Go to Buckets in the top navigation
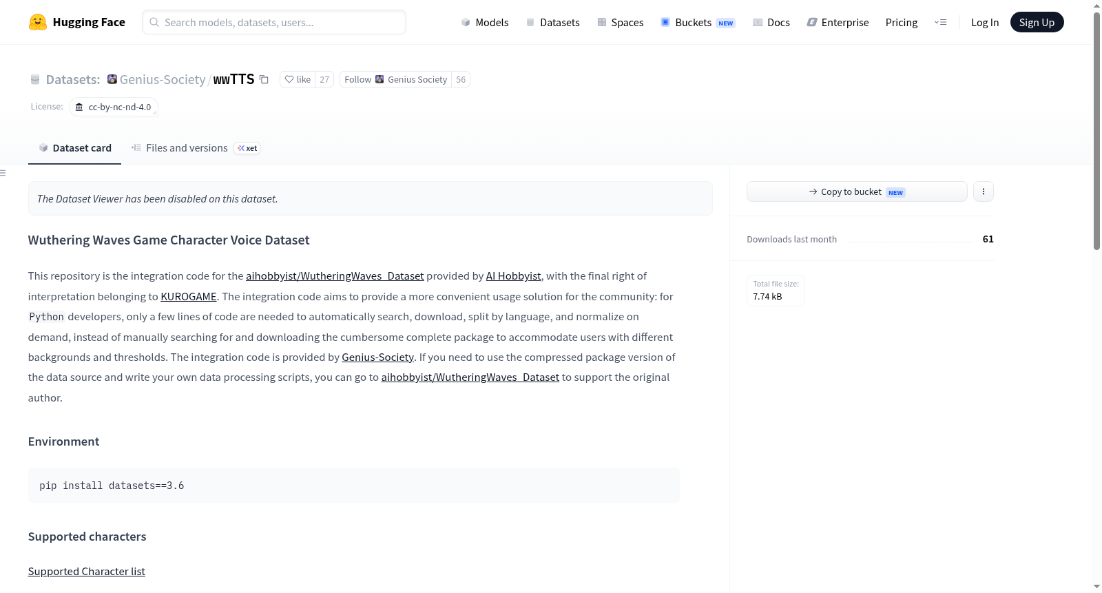The width and height of the screenshot is (1102, 593). (x=698, y=22)
